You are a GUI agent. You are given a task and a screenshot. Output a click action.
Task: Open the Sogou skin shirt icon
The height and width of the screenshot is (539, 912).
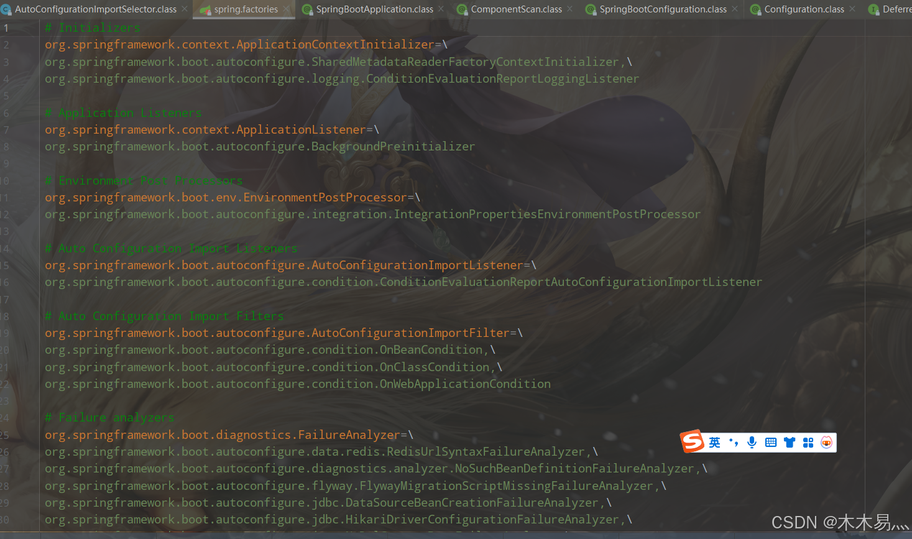[790, 442]
